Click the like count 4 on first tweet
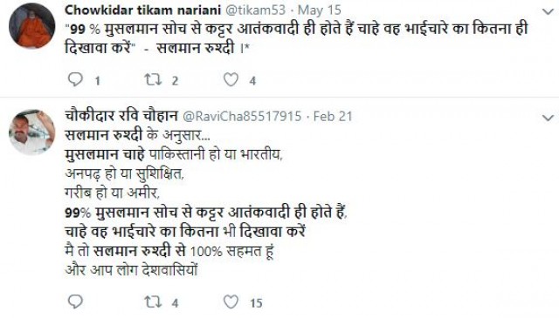 (252, 81)
